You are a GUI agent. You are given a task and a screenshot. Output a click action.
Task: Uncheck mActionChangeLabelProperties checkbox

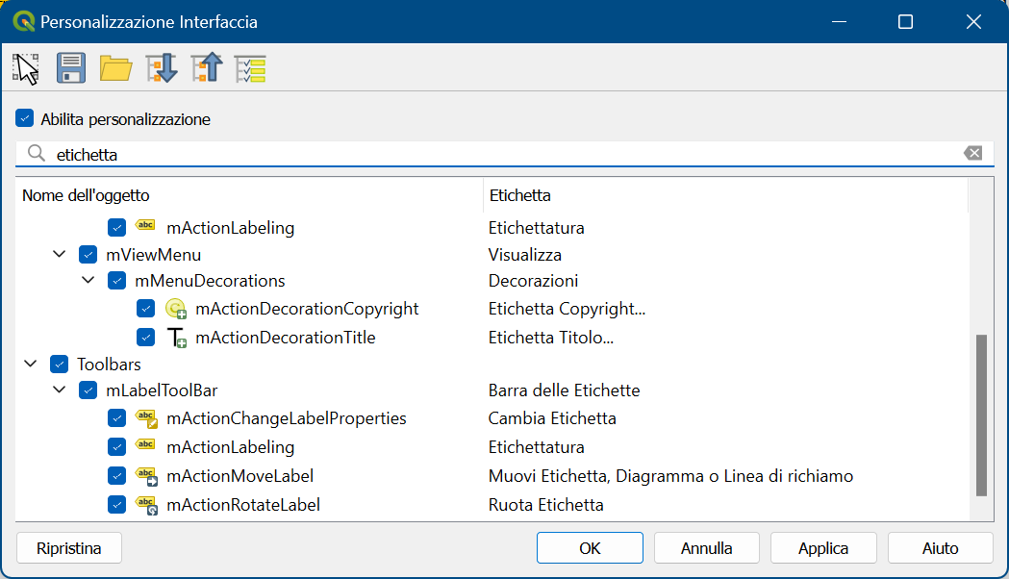coord(116,418)
